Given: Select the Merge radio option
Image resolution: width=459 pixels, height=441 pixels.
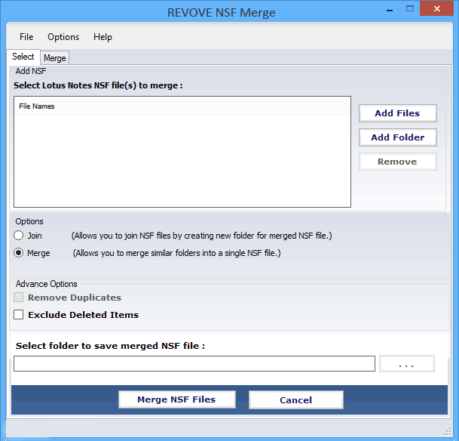Looking at the screenshot, I should tap(18, 253).
